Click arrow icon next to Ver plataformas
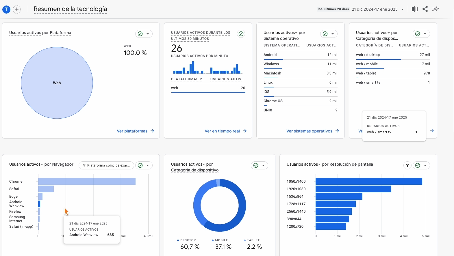The height and width of the screenshot is (256, 454). 152,131
